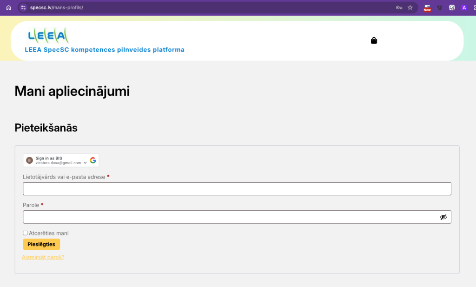476x287 pixels.
Task: Enable the Atcerēties mani checkbox
Action: pyautogui.click(x=25, y=233)
